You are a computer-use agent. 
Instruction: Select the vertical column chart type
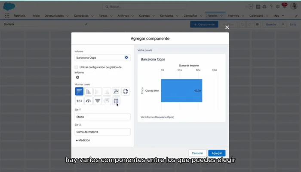[88, 91]
